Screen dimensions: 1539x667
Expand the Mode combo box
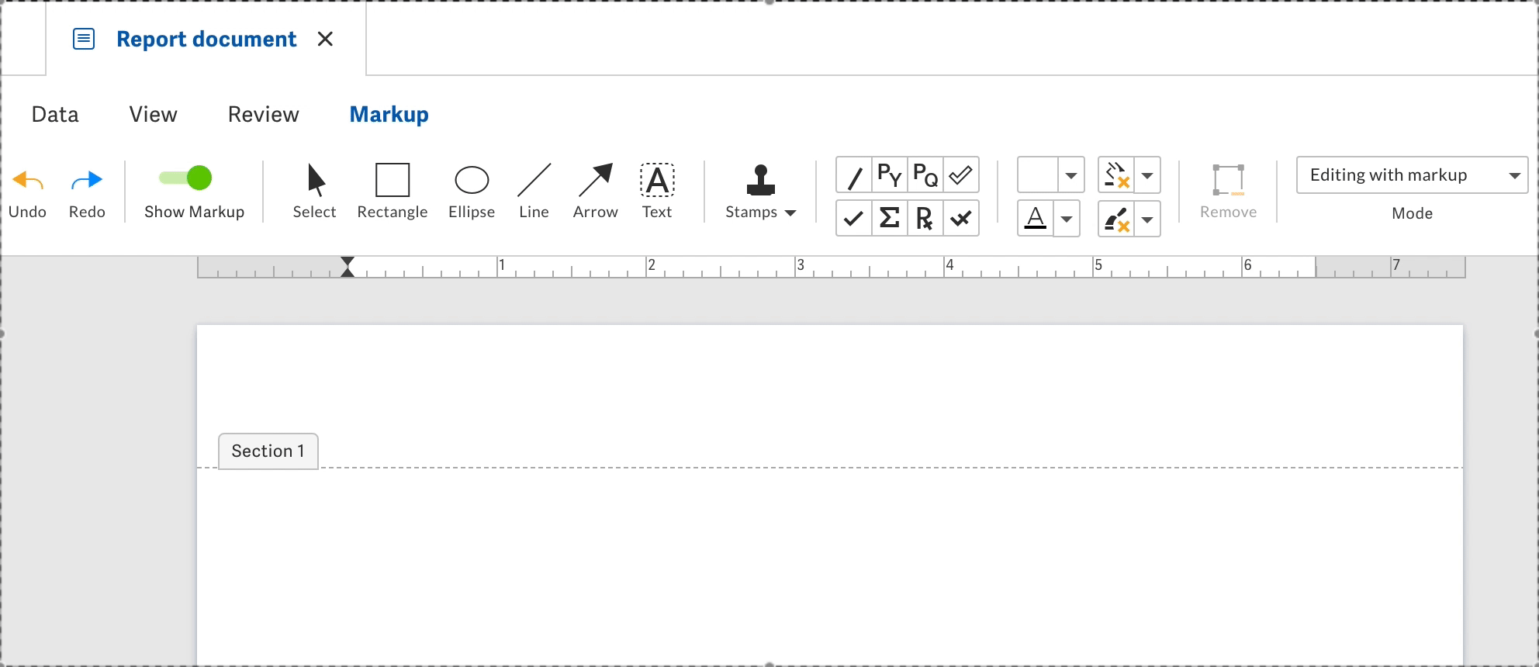tap(1412, 175)
